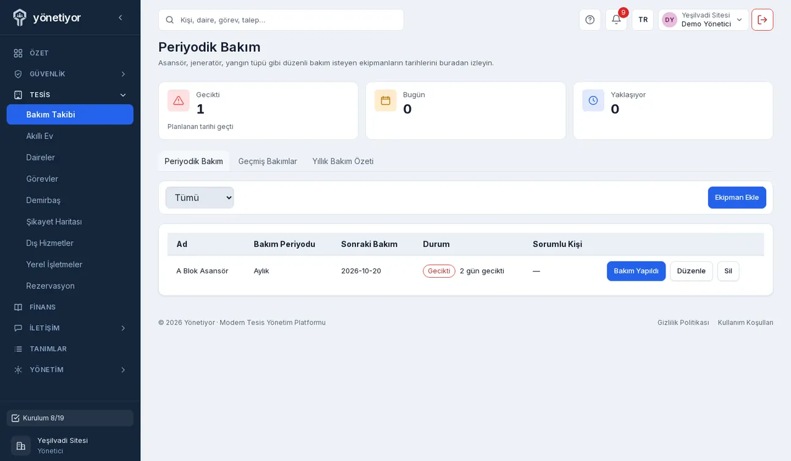791x461 pixels.
Task: Click the Sonraki Bakım column header
Action: coord(369,244)
